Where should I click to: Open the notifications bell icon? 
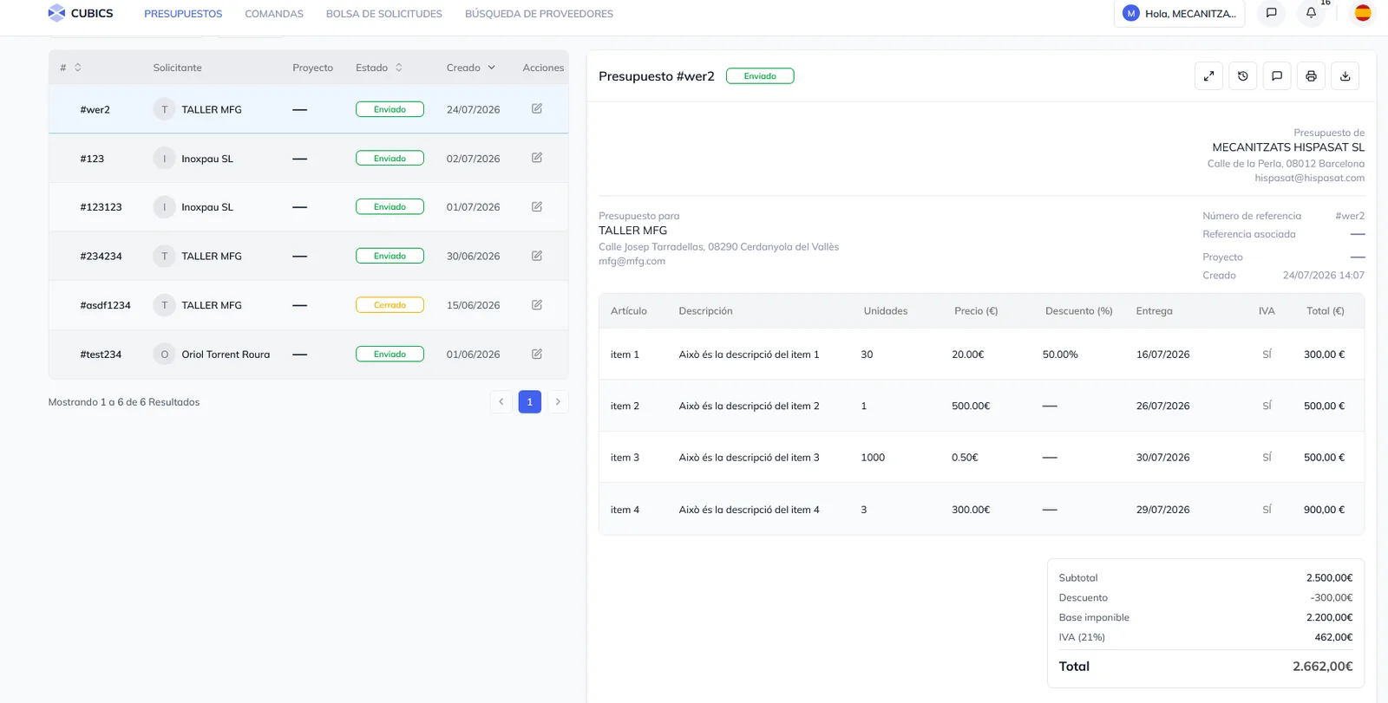(1311, 13)
